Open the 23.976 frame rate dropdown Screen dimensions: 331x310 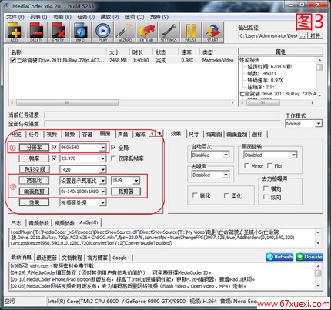[102, 158]
